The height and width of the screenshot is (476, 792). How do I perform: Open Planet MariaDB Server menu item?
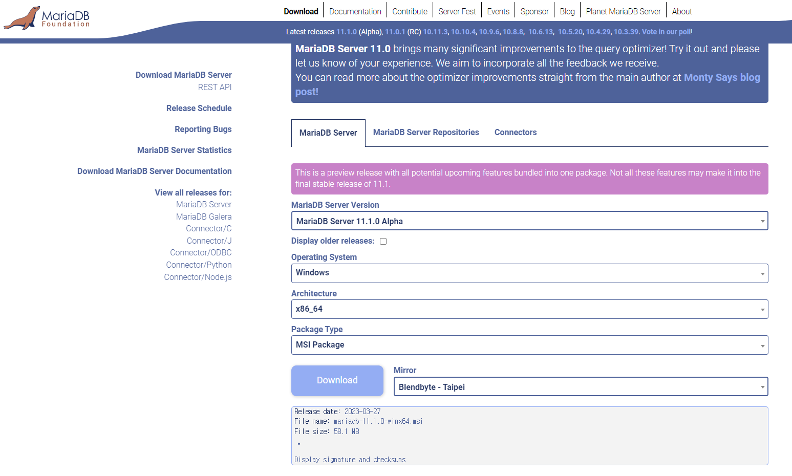tap(623, 11)
